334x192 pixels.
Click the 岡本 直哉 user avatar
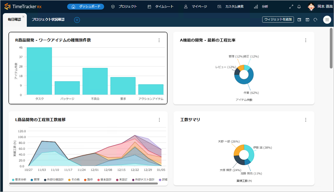(311, 7)
